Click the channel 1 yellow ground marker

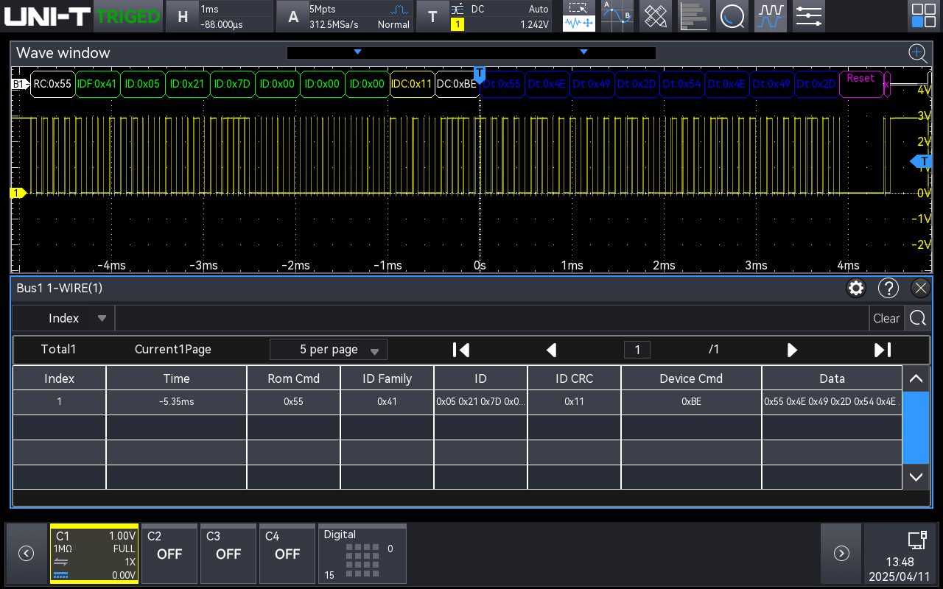point(18,193)
